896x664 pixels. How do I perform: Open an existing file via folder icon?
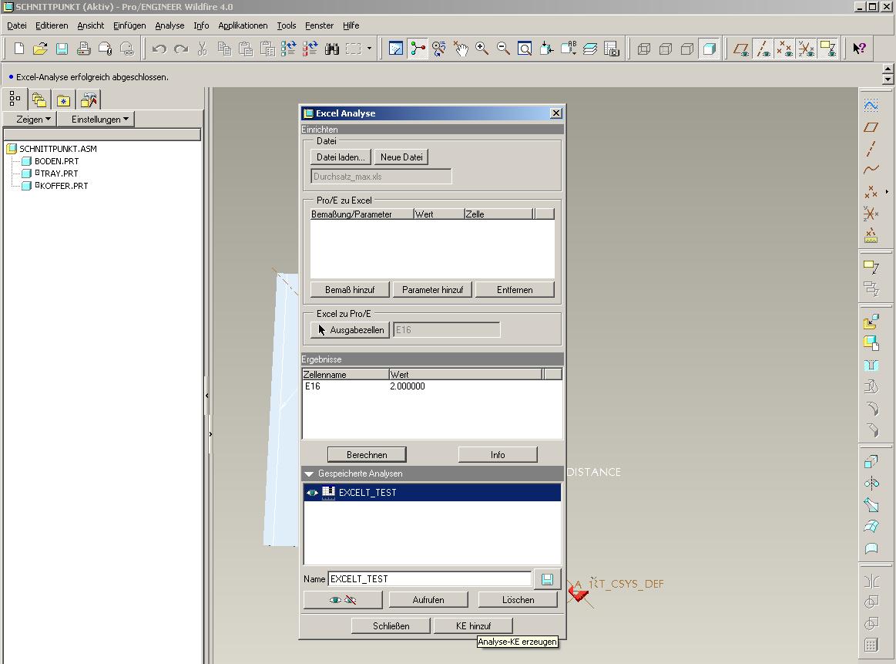(x=40, y=49)
